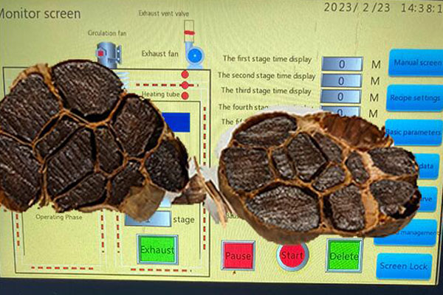The image size is (443, 295).
Task: Lock the screen with Screen Lock
Action: pos(404,266)
